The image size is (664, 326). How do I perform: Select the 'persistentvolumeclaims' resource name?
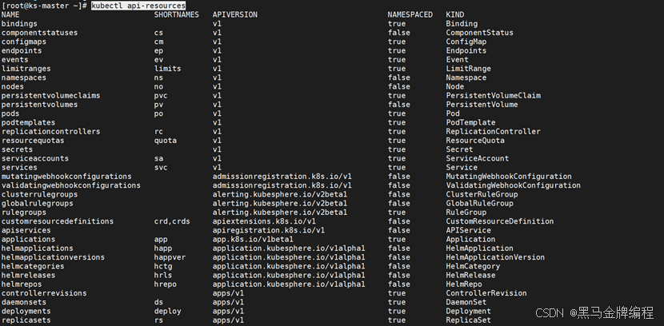[51, 96]
